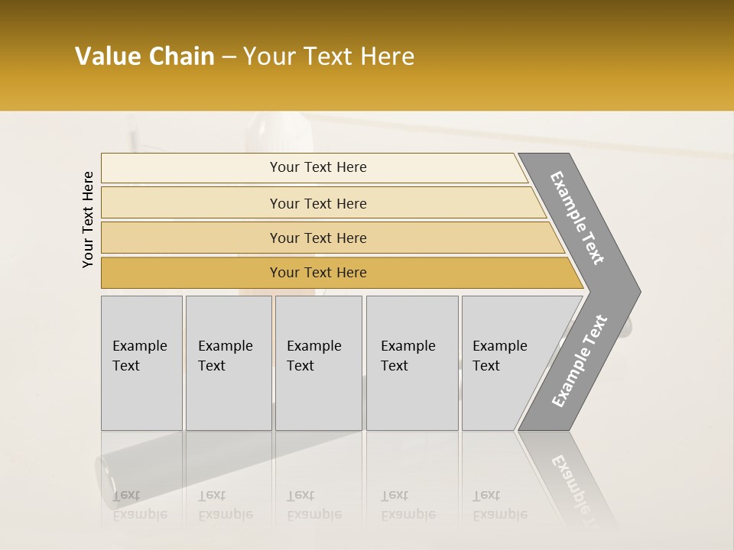Select the darkest gold "Your Text Here" bar
The width and height of the screenshot is (734, 550).
[317, 273]
